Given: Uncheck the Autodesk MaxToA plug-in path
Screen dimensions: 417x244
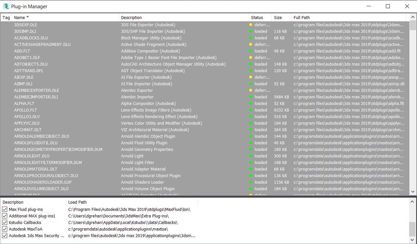Looking at the screenshot, I should coord(4,229).
